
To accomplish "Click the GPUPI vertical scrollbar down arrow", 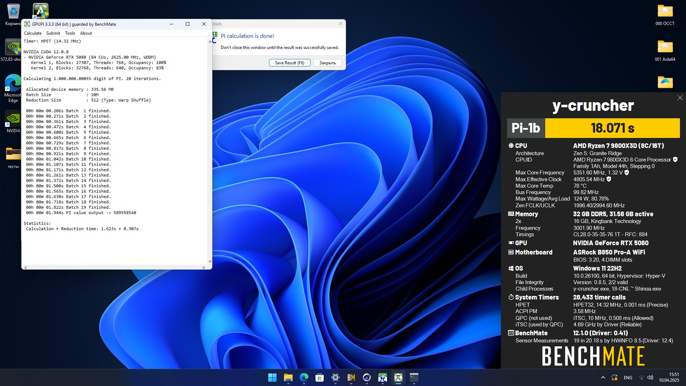I will [x=210, y=262].
